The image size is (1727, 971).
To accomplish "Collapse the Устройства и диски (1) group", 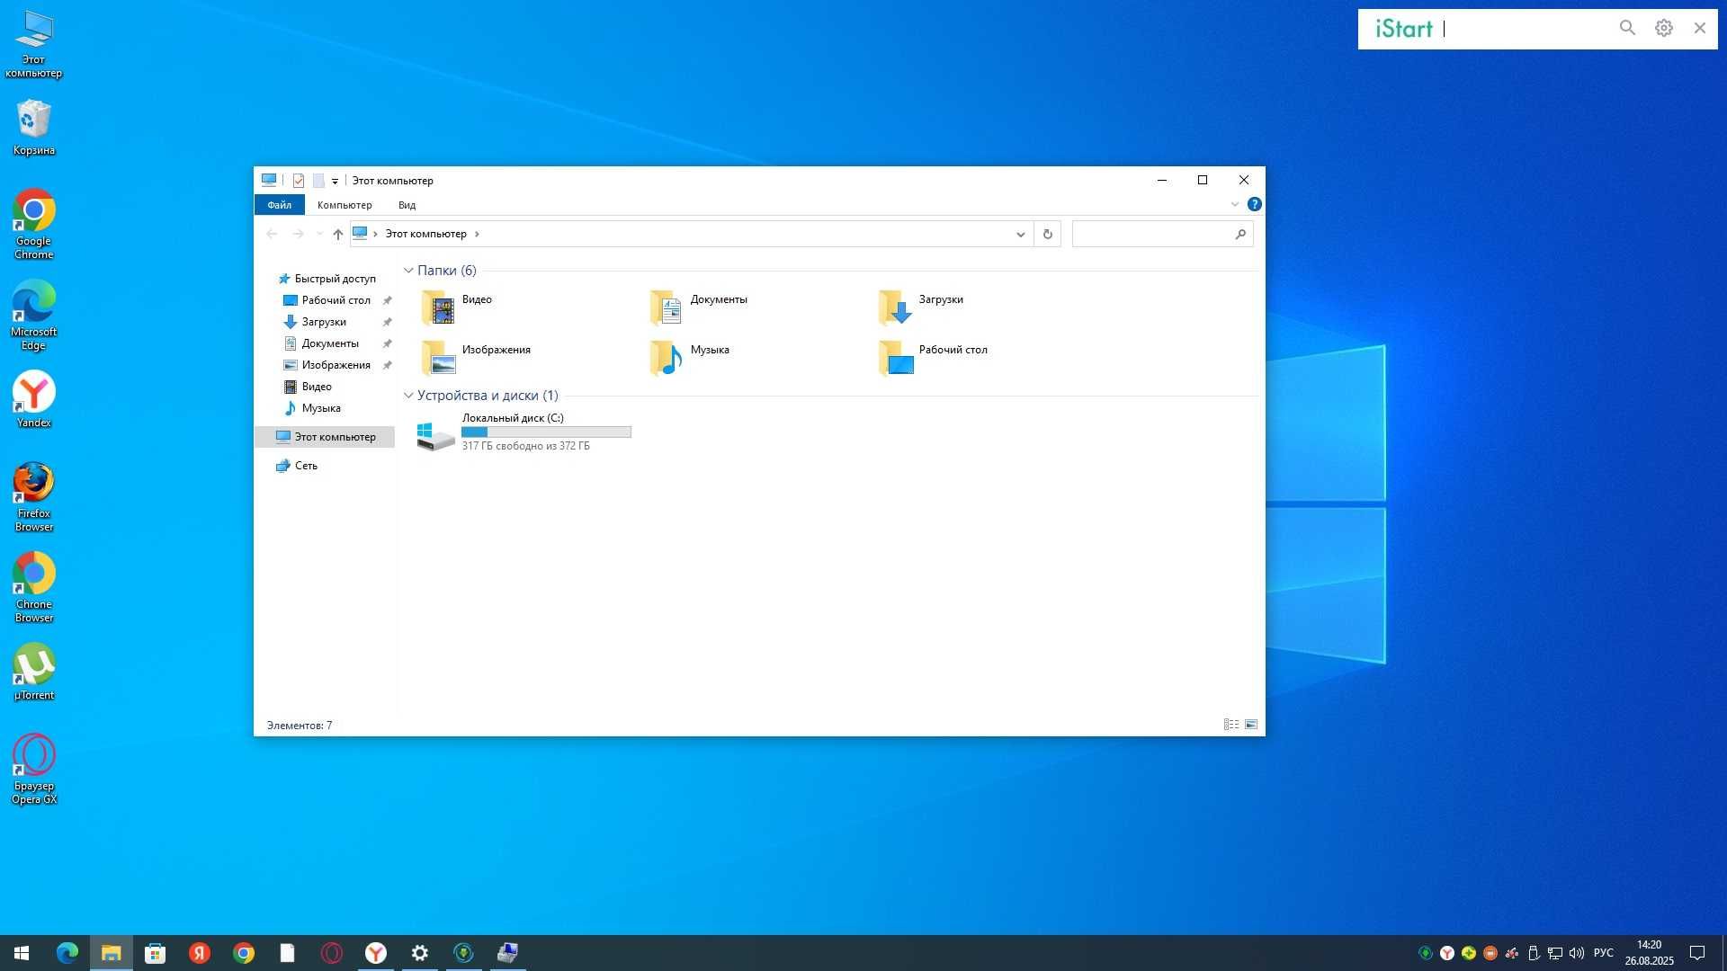I will pyautogui.click(x=408, y=396).
